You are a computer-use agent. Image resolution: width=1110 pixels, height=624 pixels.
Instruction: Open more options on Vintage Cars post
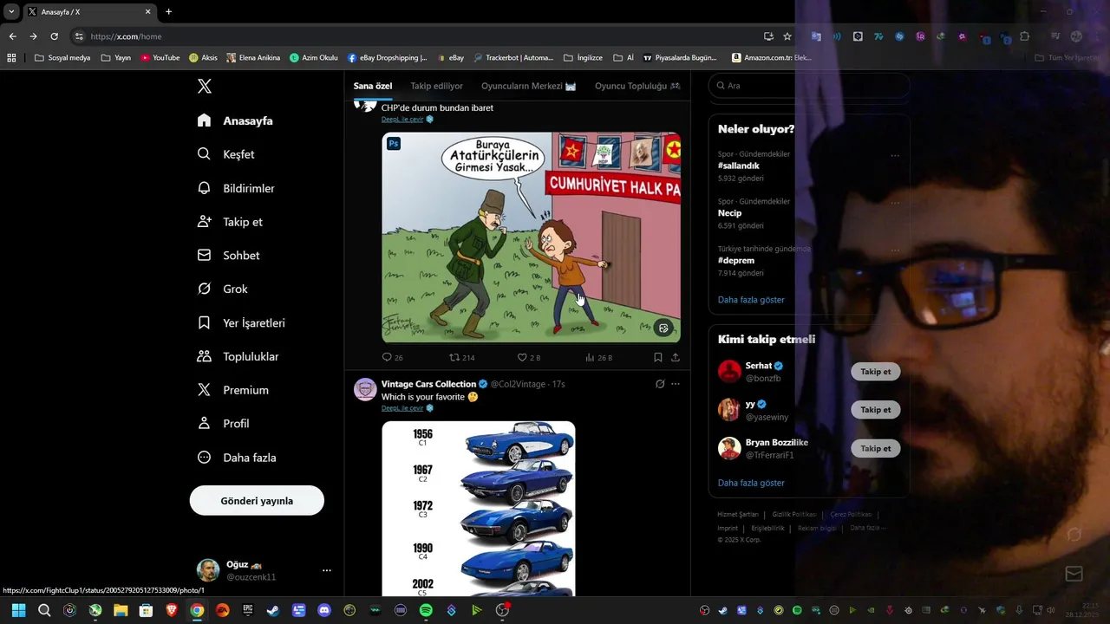[x=676, y=384]
